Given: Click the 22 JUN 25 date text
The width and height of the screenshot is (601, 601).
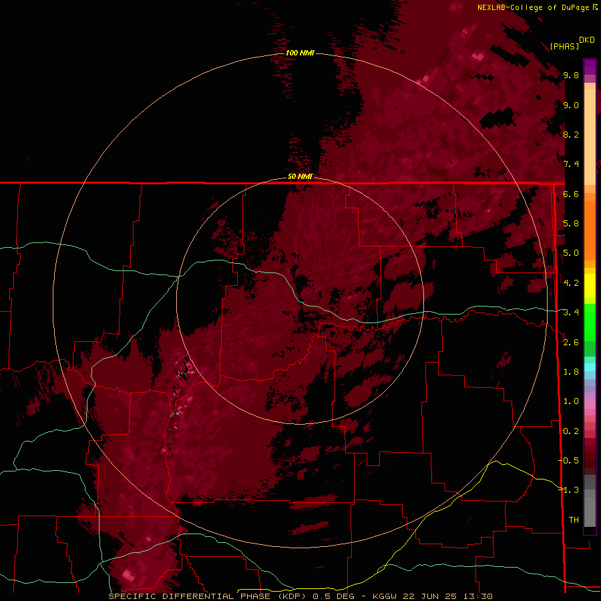Looking at the screenshot, I should pyautogui.click(x=429, y=596).
